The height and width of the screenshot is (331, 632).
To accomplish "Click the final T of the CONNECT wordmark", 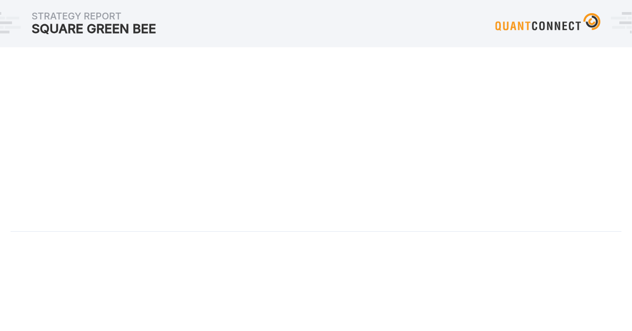I will [578, 26].
